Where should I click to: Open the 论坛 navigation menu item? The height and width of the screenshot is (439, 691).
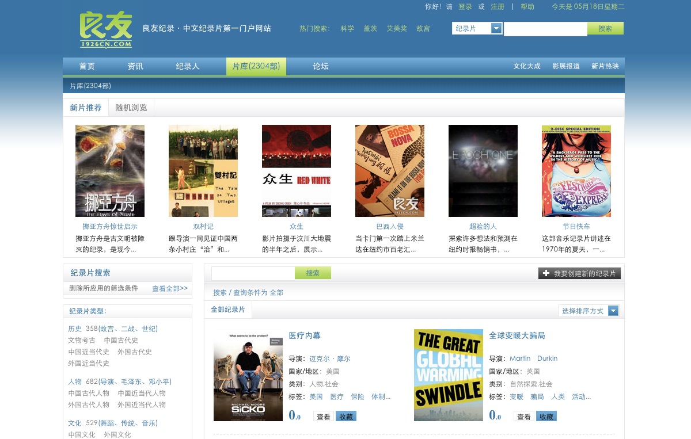click(321, 66)
